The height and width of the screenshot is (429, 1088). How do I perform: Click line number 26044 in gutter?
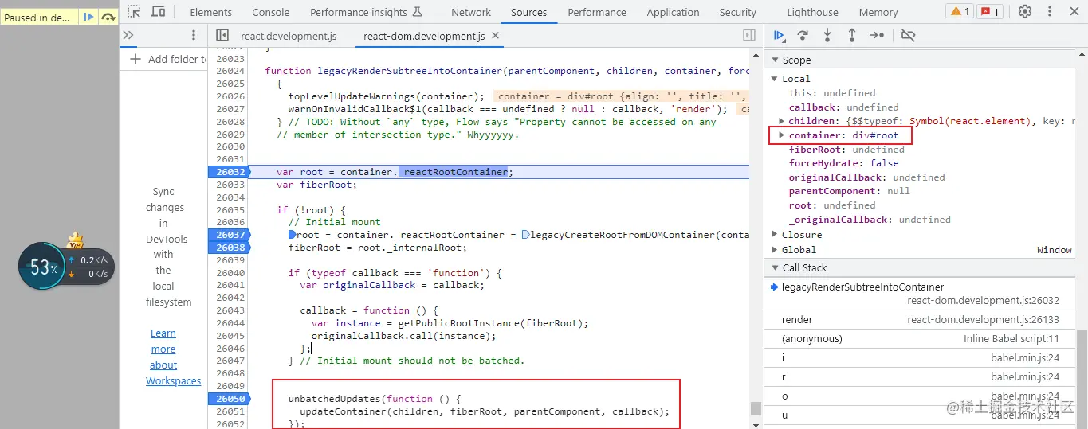point(230,323)
